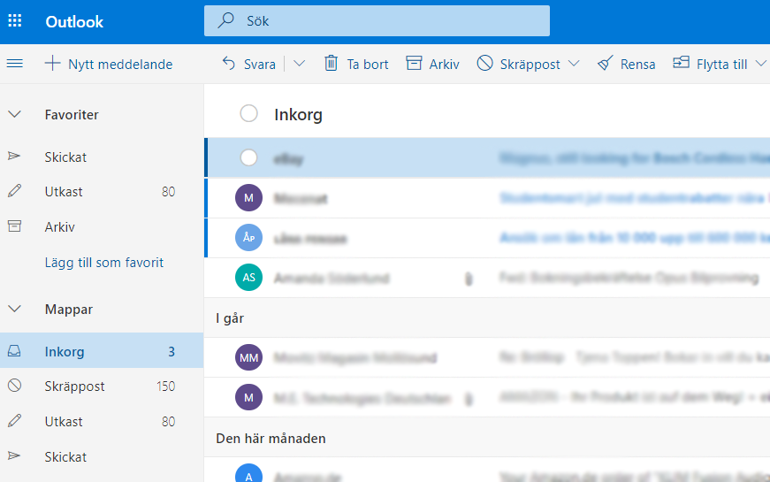Screen dimensions: 770x482
Task: Click the Svara reply arrow icon
Action: (x=229, y=64)
